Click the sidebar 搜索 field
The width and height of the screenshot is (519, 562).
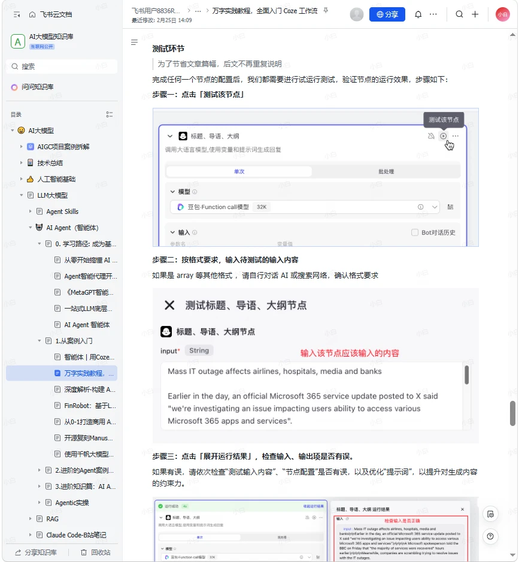pos(62,67)
